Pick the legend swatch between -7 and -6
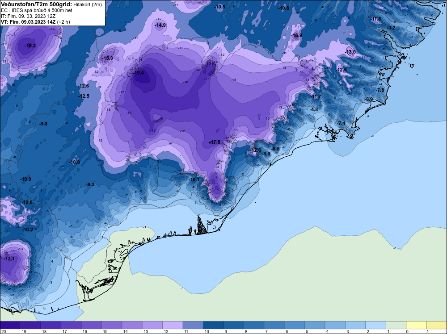 point(274,325)
